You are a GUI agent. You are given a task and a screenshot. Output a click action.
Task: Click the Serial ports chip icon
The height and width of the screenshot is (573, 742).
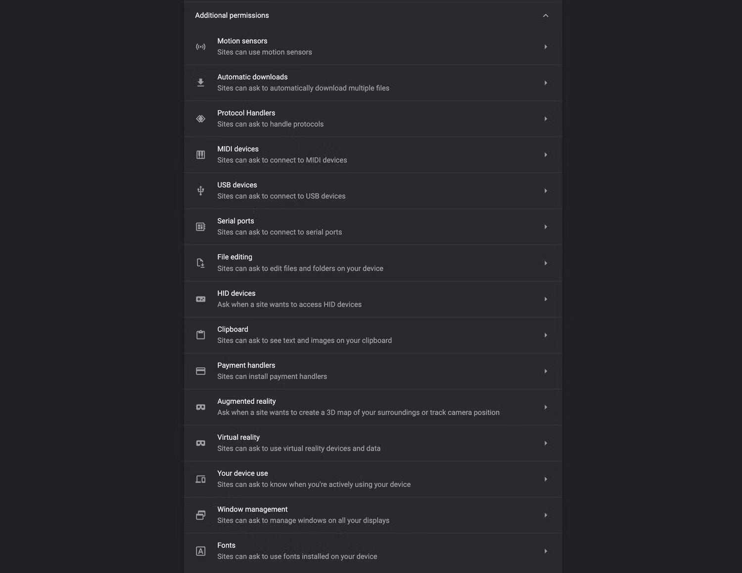click(200, 227)
